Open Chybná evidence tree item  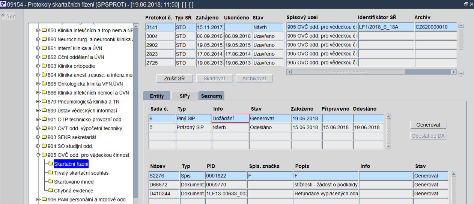click(x=74, y=190)
